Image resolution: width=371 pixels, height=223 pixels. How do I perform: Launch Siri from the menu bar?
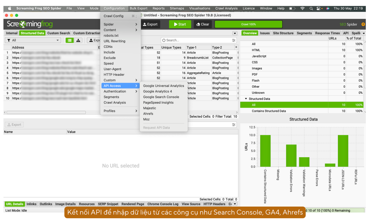tap(328, 8)
